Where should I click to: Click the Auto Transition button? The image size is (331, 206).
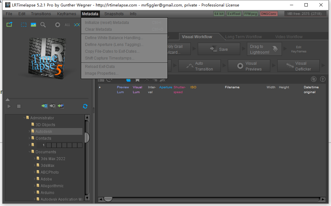[199, 66]
